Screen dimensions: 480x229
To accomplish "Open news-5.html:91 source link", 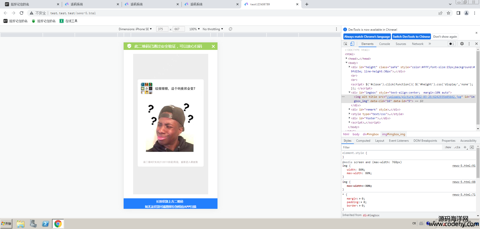I will point(464,166).
